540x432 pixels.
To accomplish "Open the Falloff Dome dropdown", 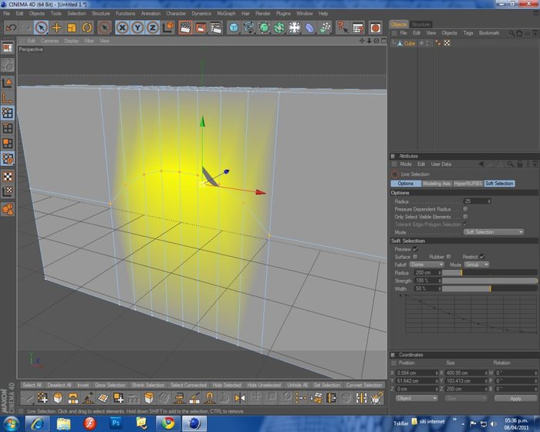I will pos(427,265).
